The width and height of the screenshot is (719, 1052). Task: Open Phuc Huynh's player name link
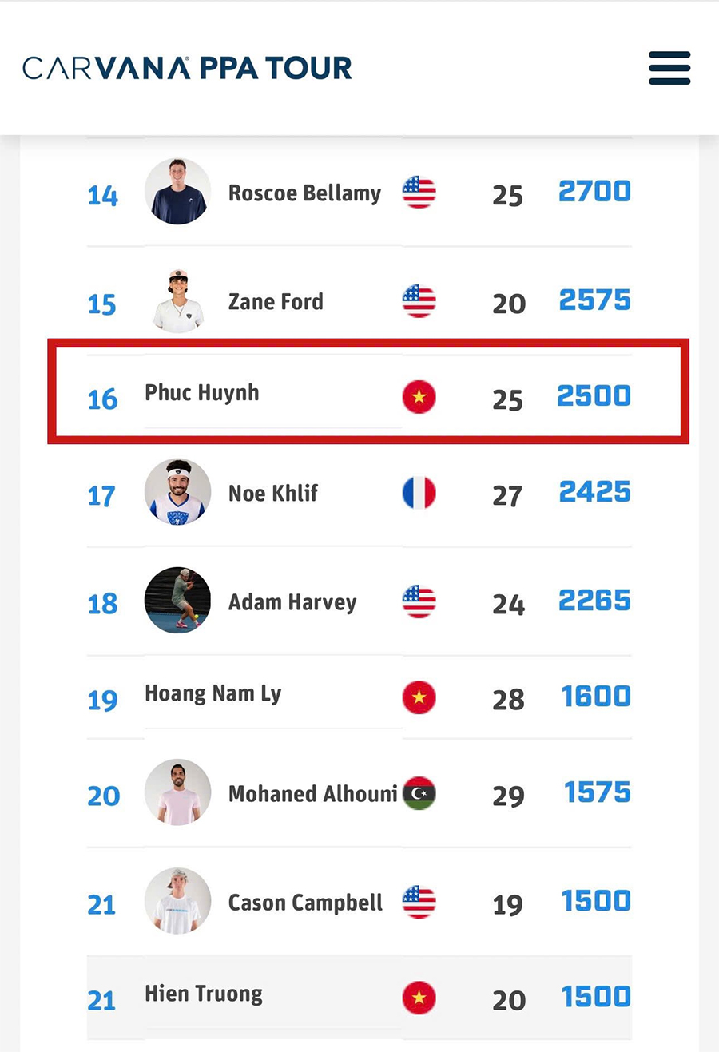201,393
